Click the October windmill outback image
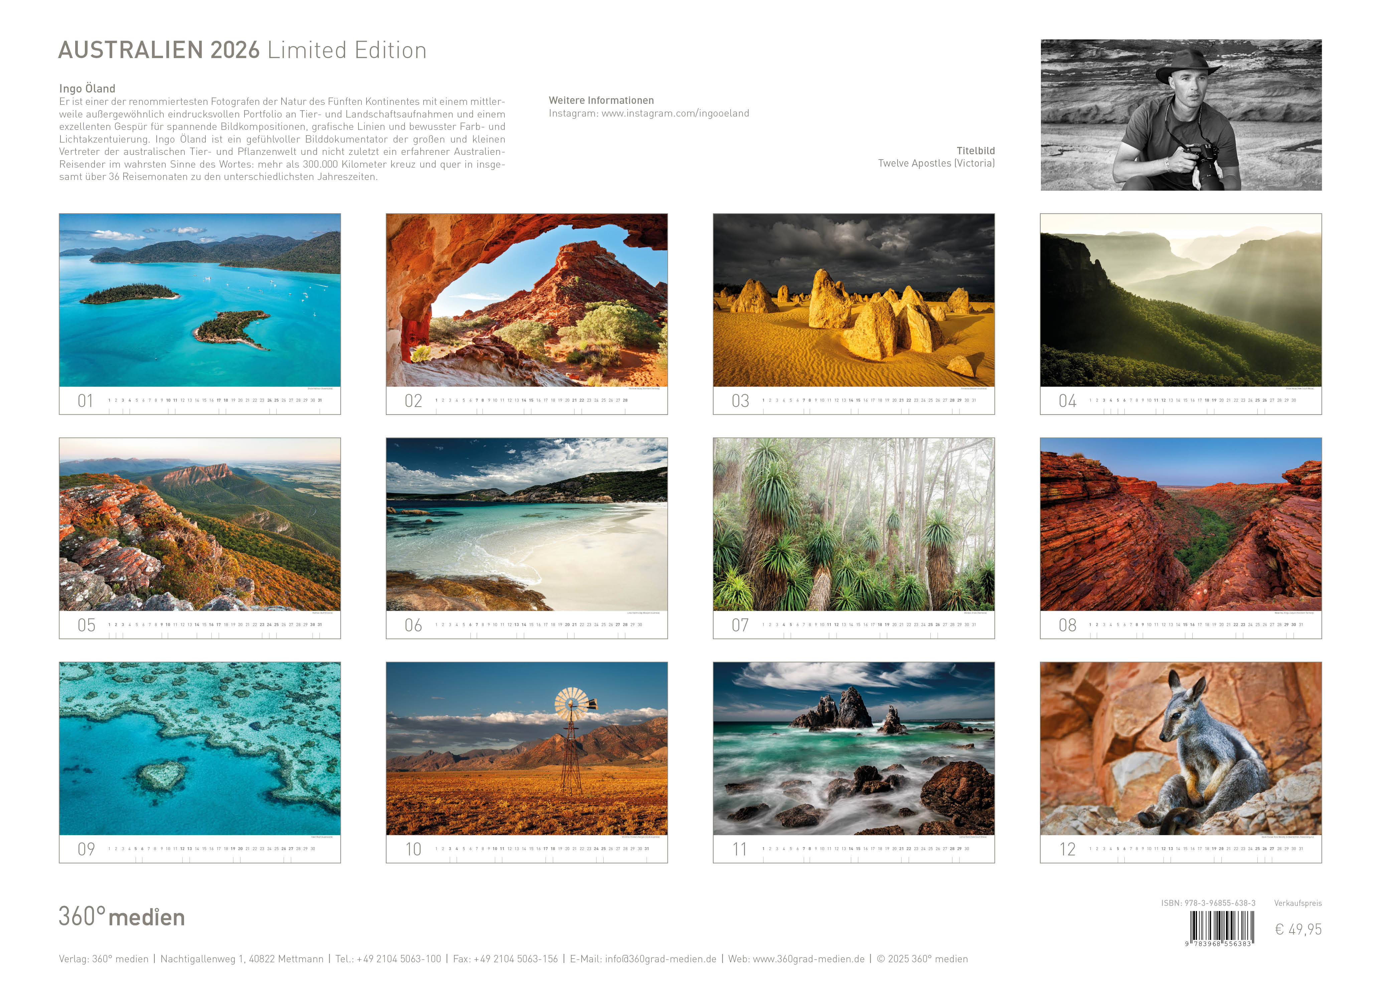Screen dimensions: 1381x986 point(526,748)
